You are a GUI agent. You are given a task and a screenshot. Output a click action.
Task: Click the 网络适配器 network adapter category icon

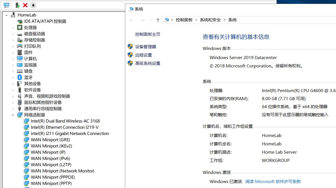tap(20, 115)
